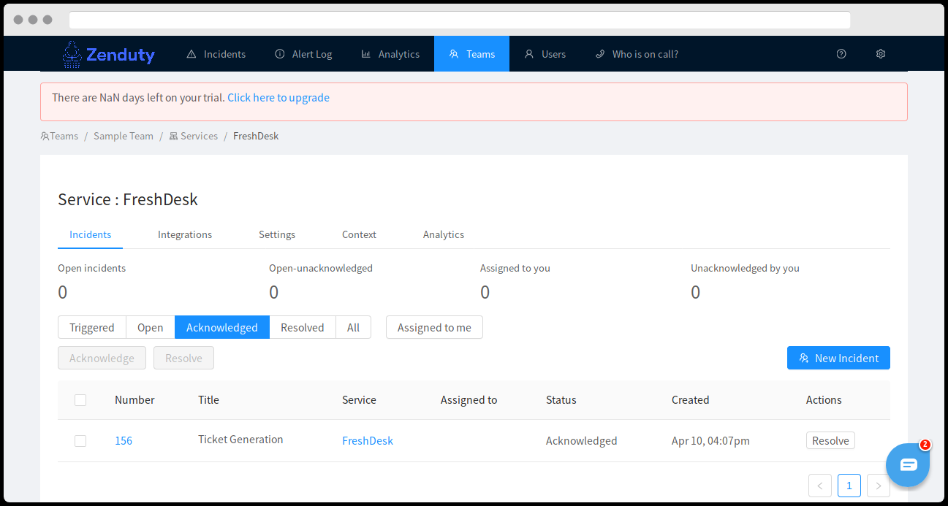The image size is (948, 506).
Task: Check the select-all header checkbox
Action: [80, 400]
